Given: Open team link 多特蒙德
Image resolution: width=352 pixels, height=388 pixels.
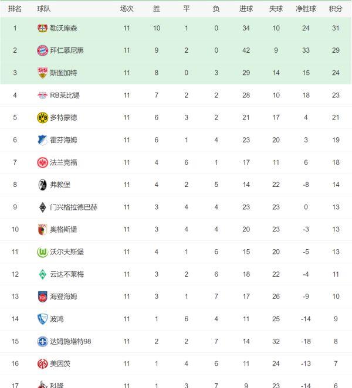Looking at the screenshot, I should (x=63, y=118).
